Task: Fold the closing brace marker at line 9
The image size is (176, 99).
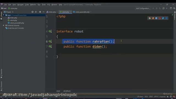Action: pyautogui.click(x=55, y=57)
